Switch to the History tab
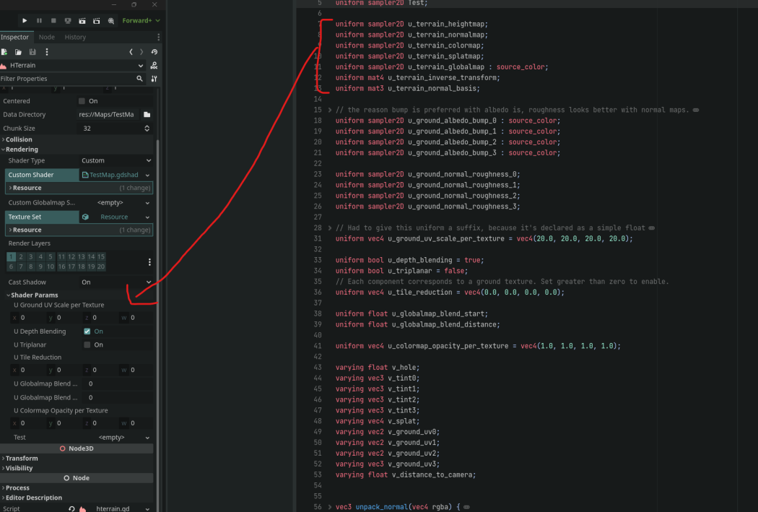 [75, 37]
